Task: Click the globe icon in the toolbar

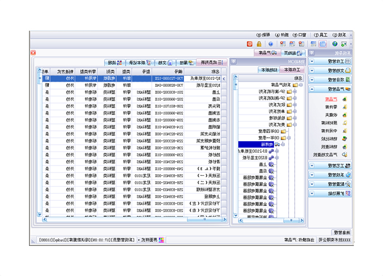Action: (x=335, y=43)
